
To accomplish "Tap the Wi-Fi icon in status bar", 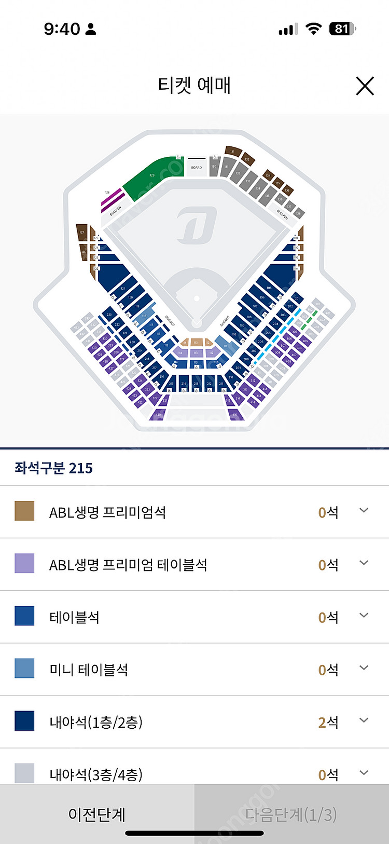I will click(x=313, y=29).
